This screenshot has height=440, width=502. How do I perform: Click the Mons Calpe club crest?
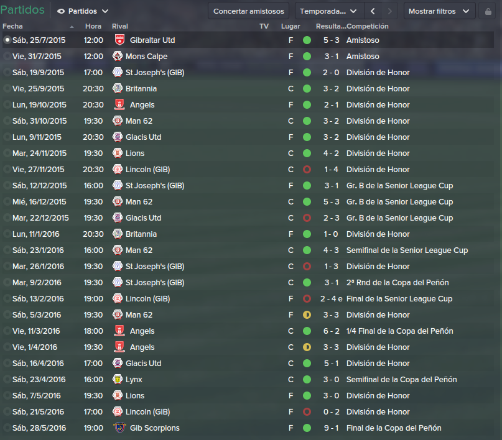118,57
